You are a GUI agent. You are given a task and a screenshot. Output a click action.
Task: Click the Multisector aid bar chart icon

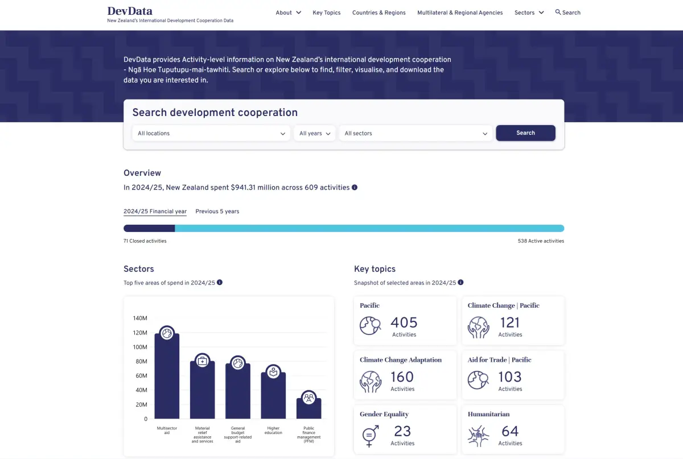click(167, 333)
